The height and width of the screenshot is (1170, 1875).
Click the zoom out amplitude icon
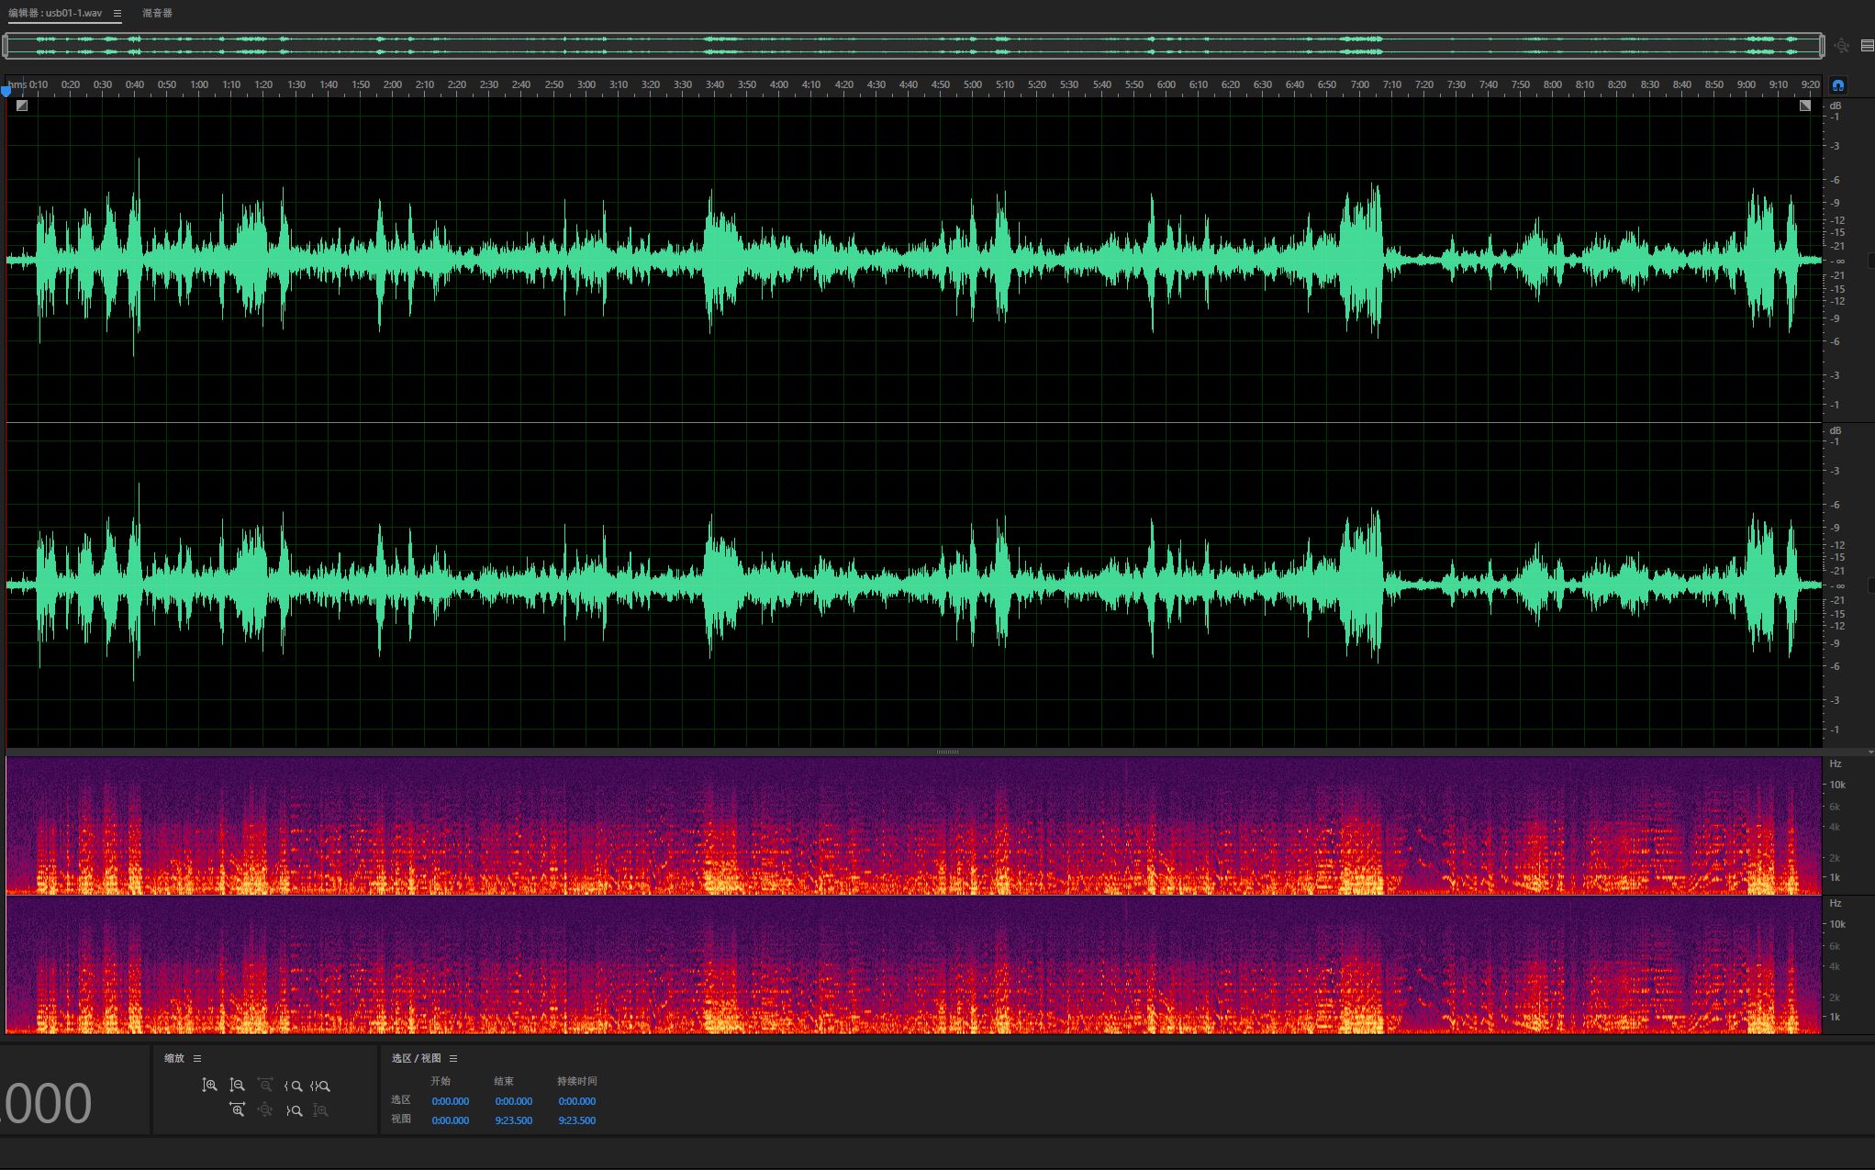tap(238, 1086)
